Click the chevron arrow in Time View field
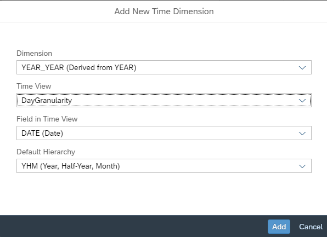 coord(302,101)
